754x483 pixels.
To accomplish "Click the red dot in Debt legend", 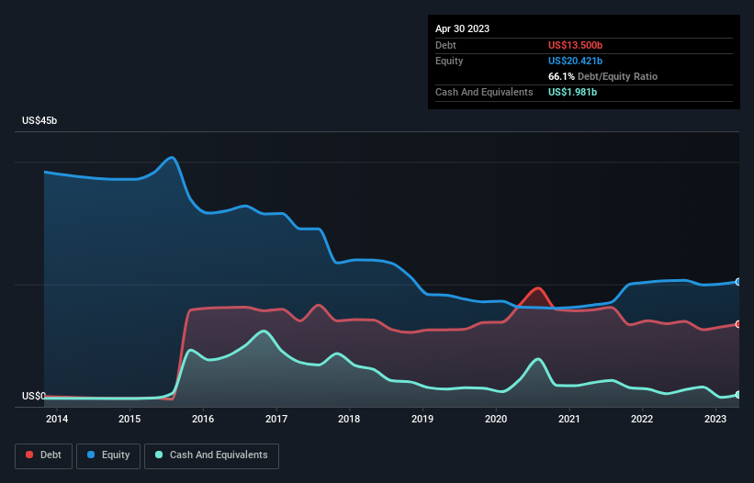I will coord(29,455).
